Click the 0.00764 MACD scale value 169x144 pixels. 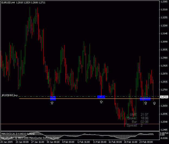(x=164, y=133)
